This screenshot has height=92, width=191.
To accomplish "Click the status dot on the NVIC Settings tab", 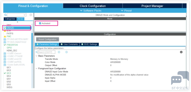I will [82, 44].
